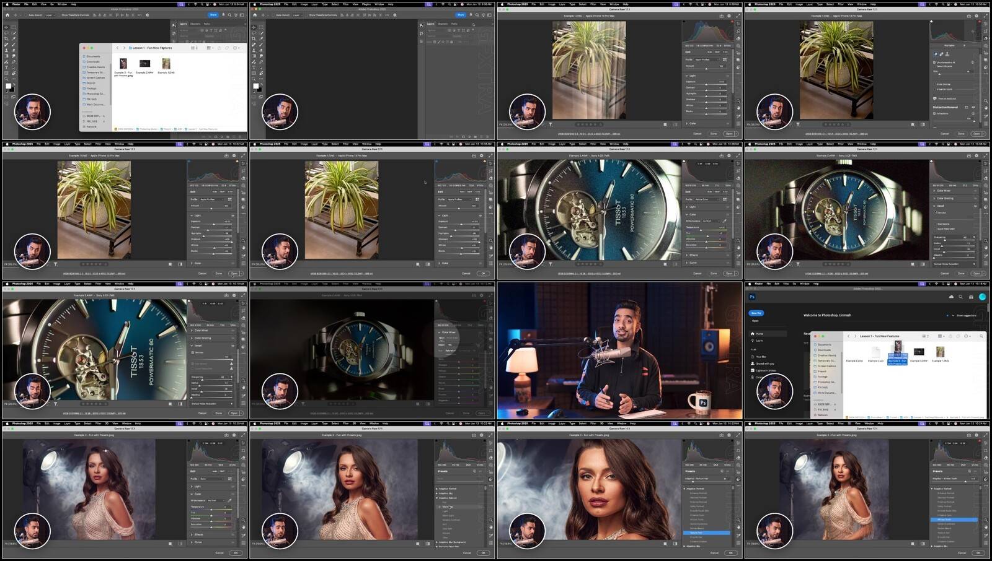Click New file button on Photoshop home screen
This screenshot has height=561, width=992.
[x=756, y=313]
